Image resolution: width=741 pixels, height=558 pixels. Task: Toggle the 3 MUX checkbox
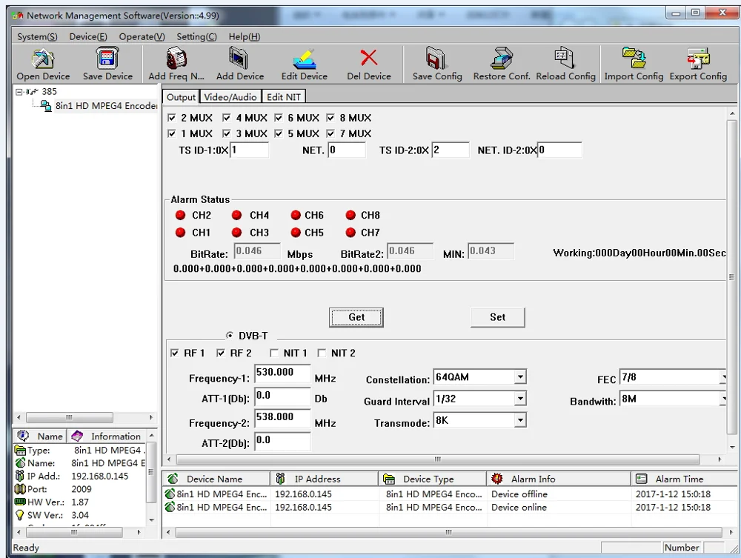tap(226, 133)
